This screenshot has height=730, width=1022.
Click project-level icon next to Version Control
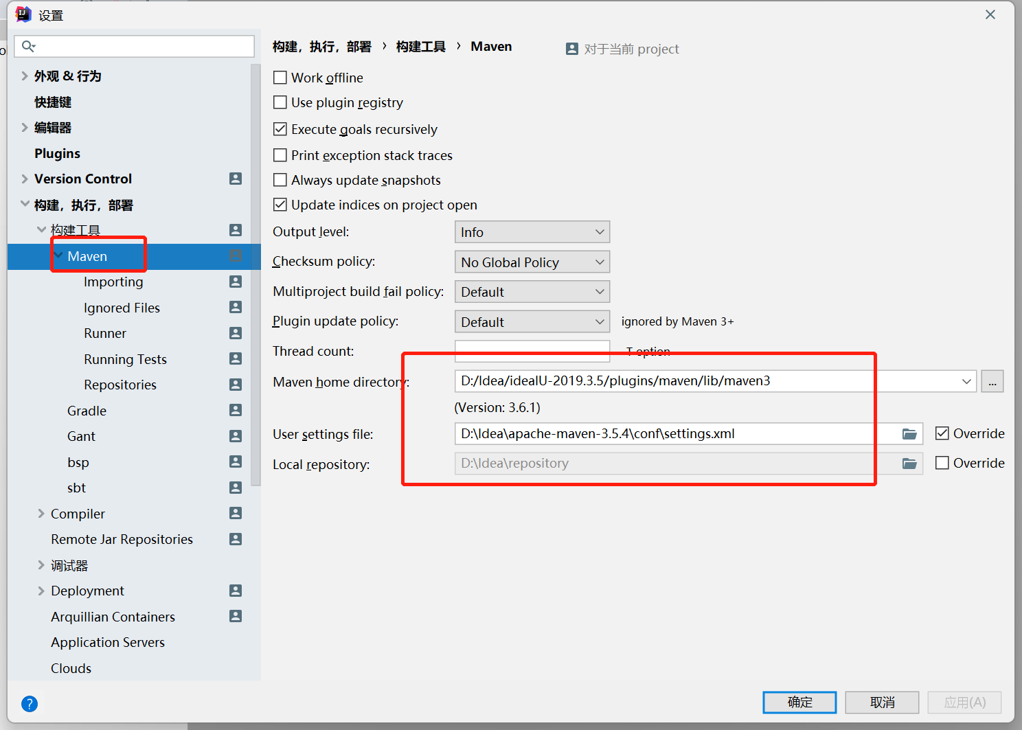tap(236, 179)
